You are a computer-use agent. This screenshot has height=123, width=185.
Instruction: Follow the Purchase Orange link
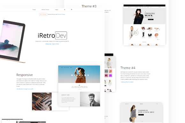pyautogui.click(x=61, y=14)
